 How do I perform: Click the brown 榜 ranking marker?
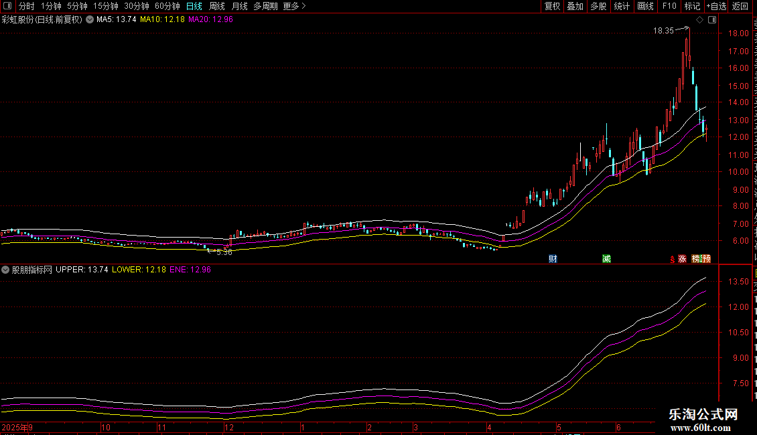click(x=696, y=259)
